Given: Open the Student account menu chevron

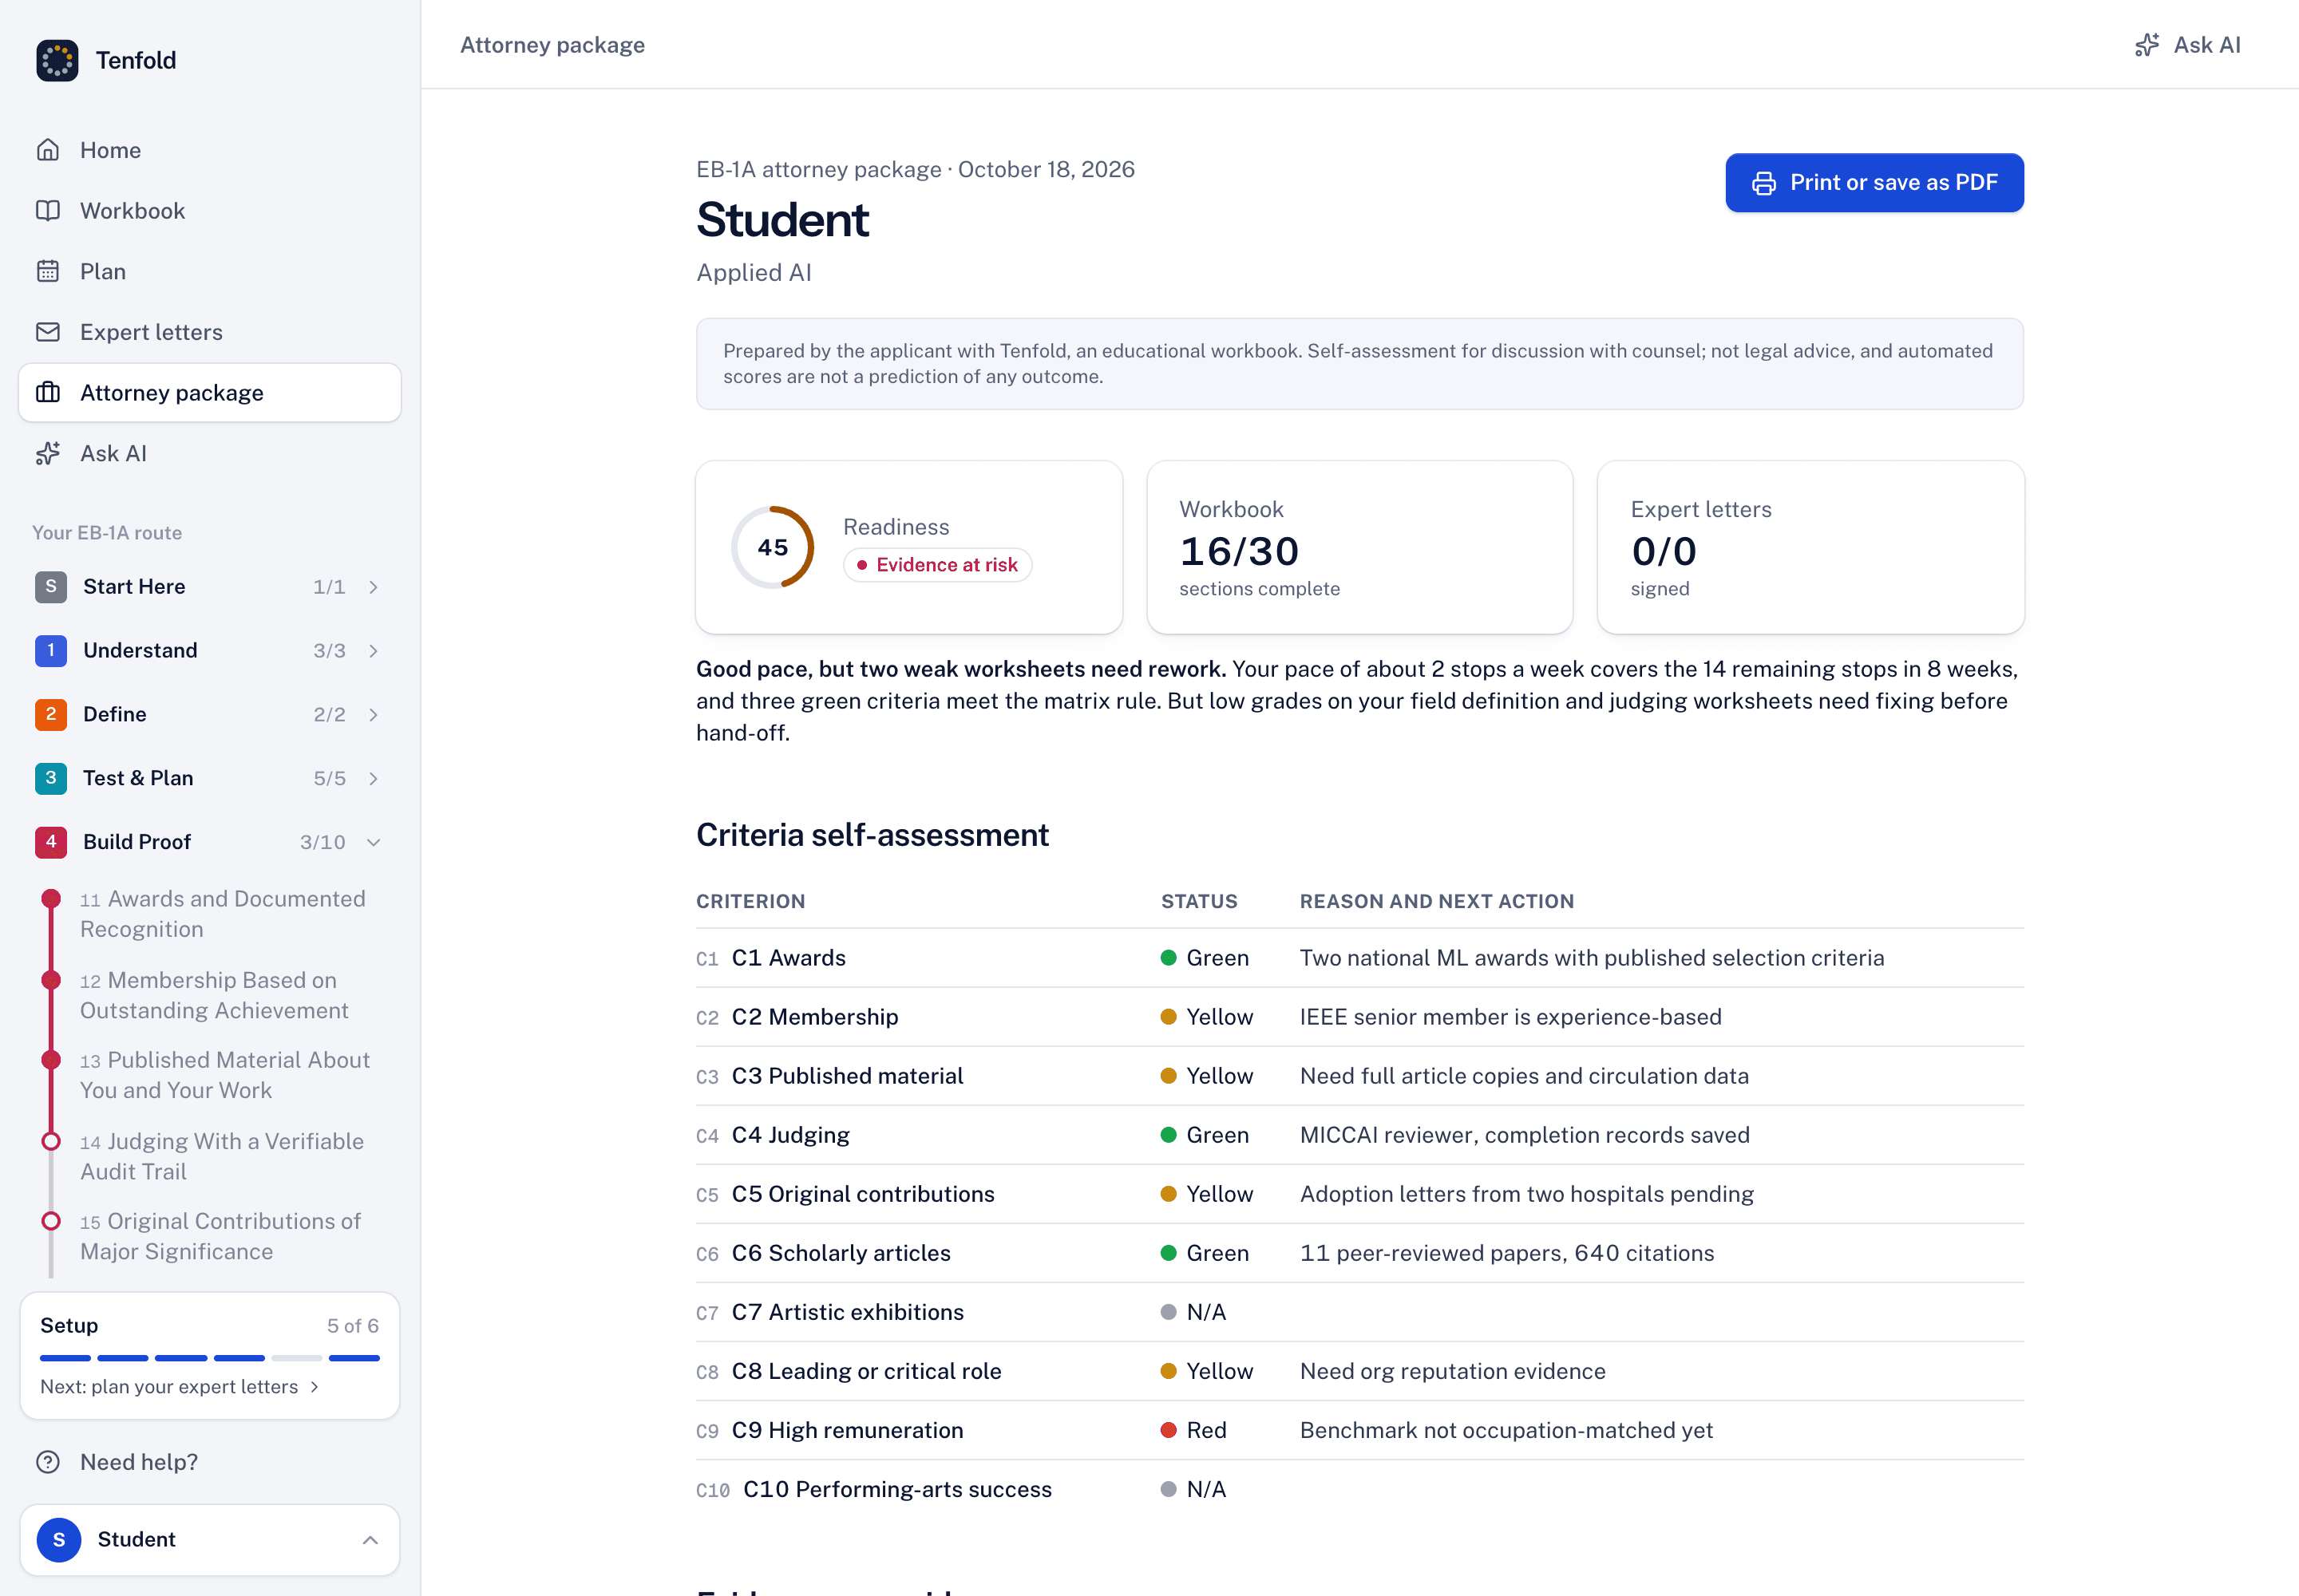Looking at the screenshot, I should click(370, 1539).
